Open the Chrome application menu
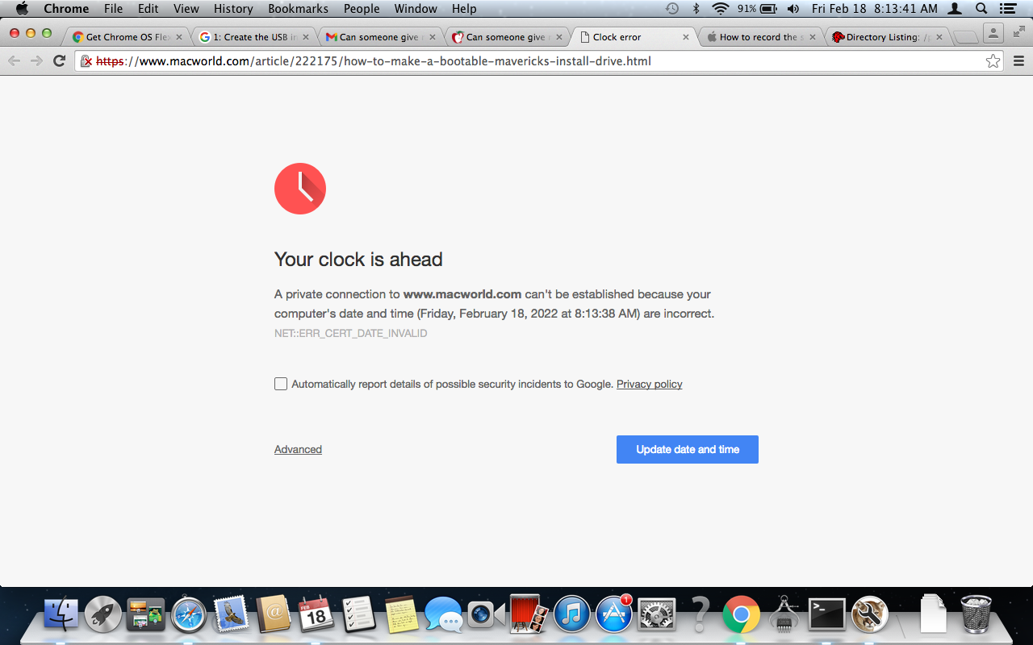1033x645 pixels. (66, 9)
